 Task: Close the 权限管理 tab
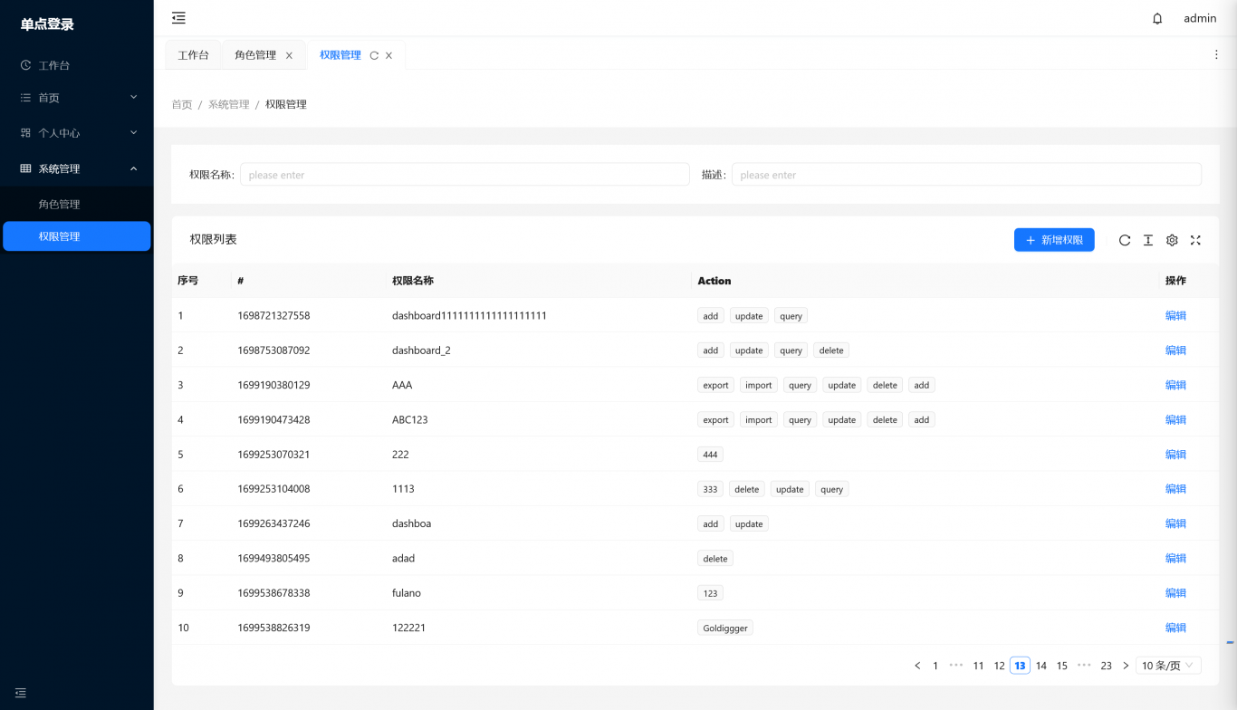pyautogui.click(x=388, y=55)
